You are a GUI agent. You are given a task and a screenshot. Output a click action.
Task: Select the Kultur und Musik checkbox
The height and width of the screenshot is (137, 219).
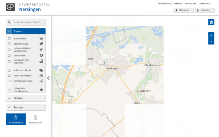[x=9, y=70]
